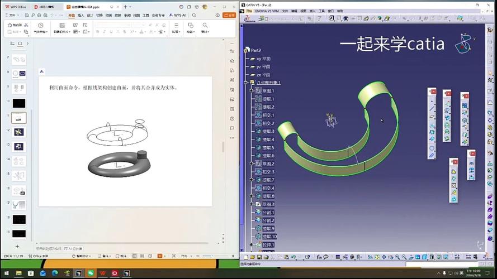
Task: Click the WPS ribbon search magnifier icon
Action: click(x=194, y=15)
